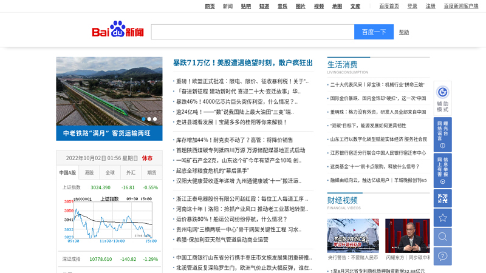Image resolution: width=486 pixels, height=273 pixels.
Task: Click the 登录 login link
Action: tap(412, 6)
